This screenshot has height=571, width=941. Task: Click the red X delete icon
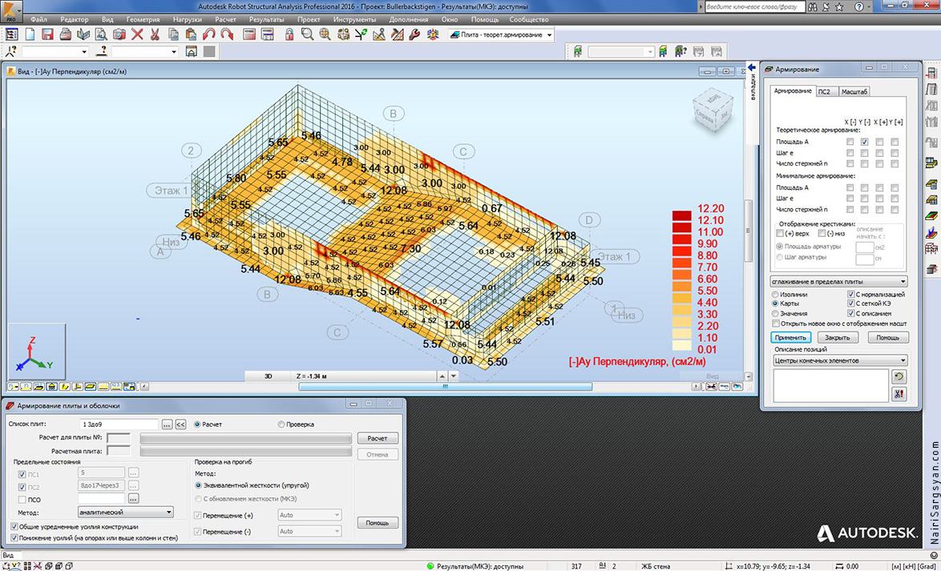click(137, 34)
